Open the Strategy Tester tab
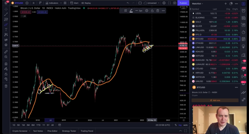 pos(69,131)
